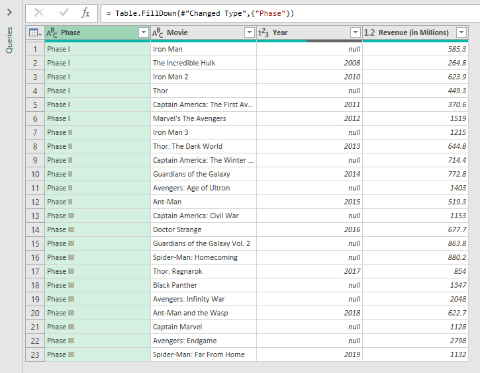
Task: Click the revenue value 772.8
Action: pos(415,175)
